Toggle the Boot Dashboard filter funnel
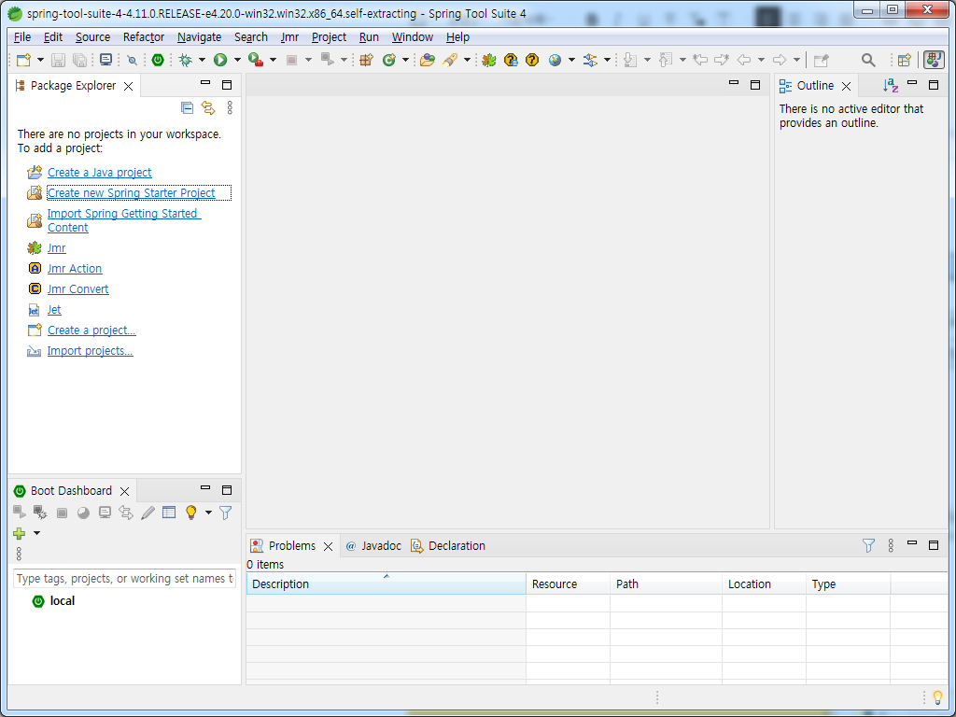 coord(226,513)
